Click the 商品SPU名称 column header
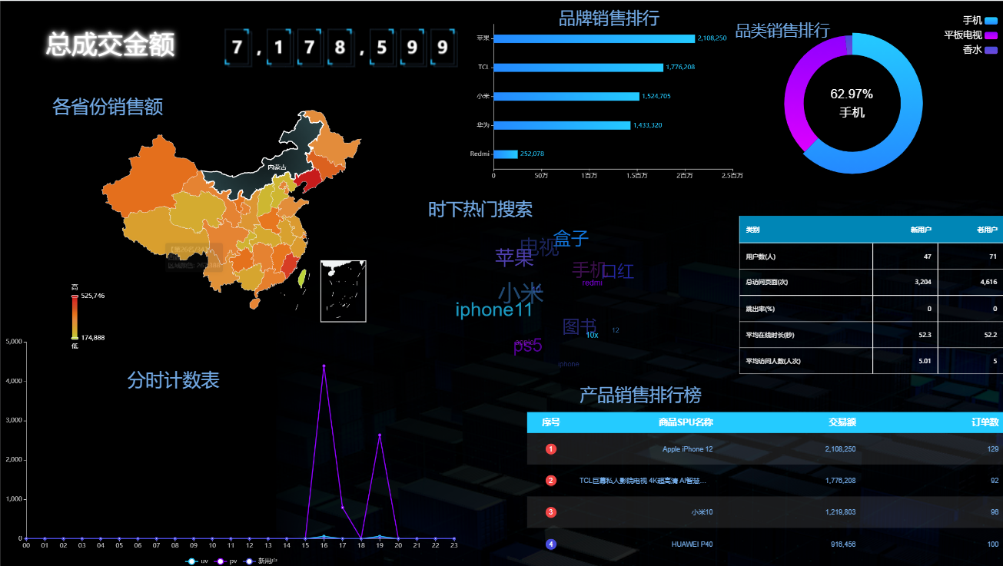Viewport: 1003px width, 566px height. 686,422
